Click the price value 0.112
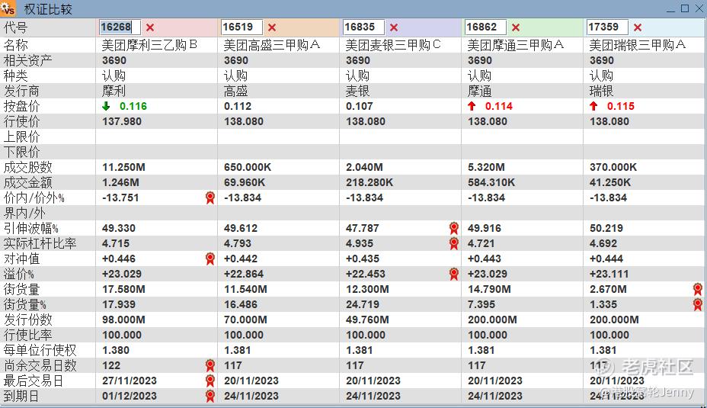 tap(238, 107)
